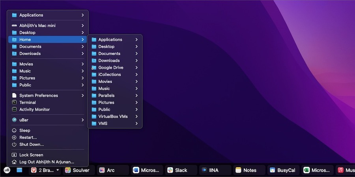Switch to Arc browser in taskbar
Viewport: 355px width, 177px height.
click(x=113, y=170)
